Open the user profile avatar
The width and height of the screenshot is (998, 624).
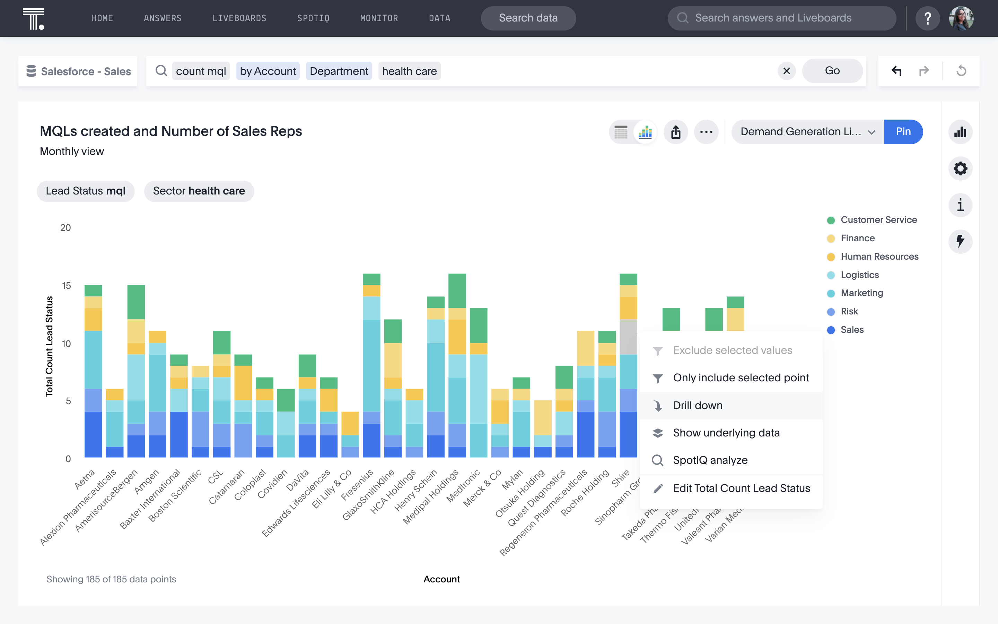[x=961, y=18]
